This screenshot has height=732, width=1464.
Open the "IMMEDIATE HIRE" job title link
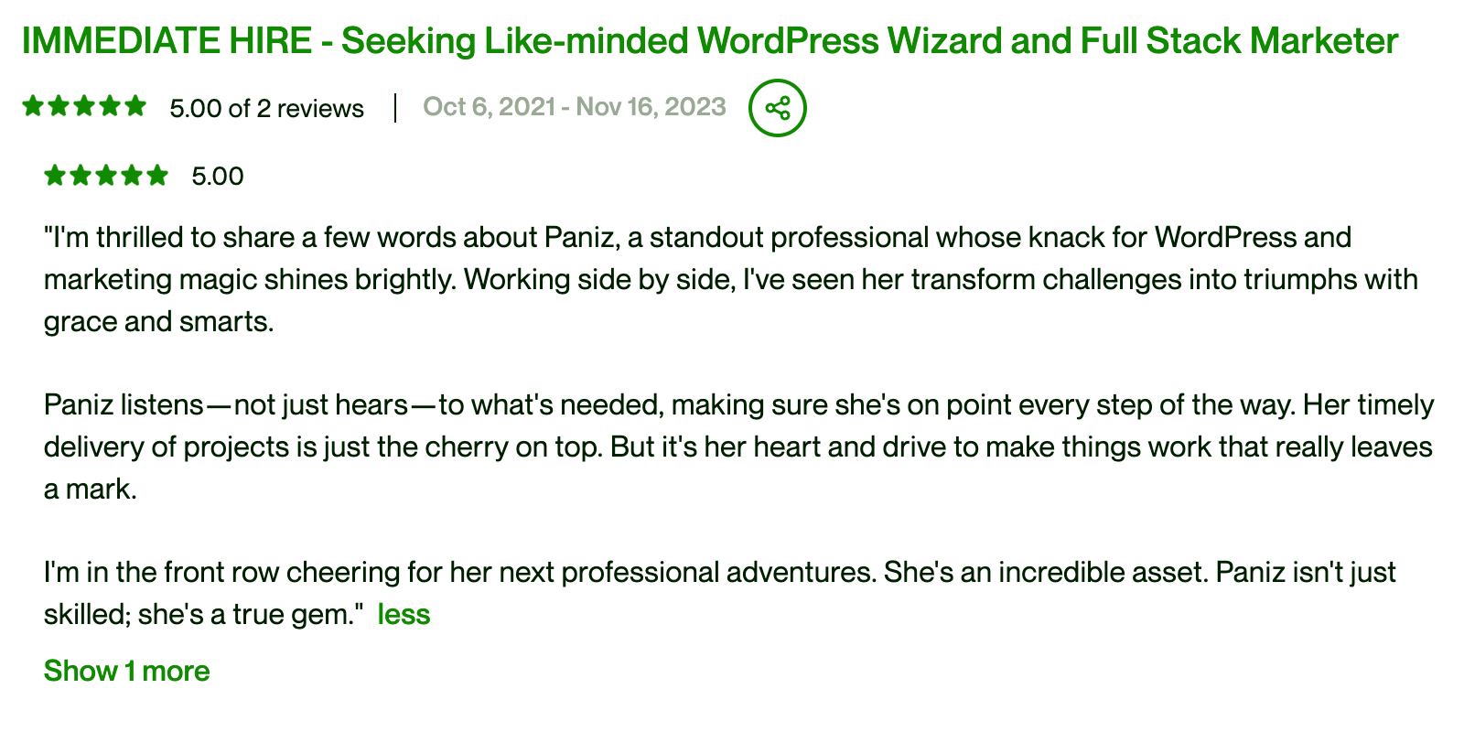coord(709,41)
